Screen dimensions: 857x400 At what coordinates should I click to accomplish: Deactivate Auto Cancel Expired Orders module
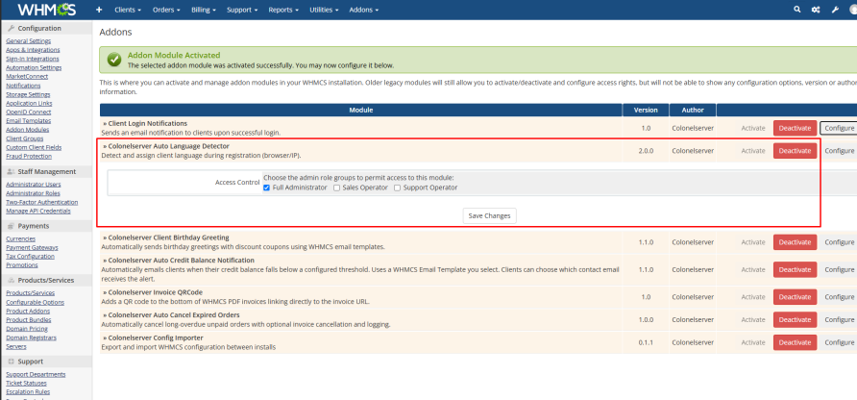[795, 319]
